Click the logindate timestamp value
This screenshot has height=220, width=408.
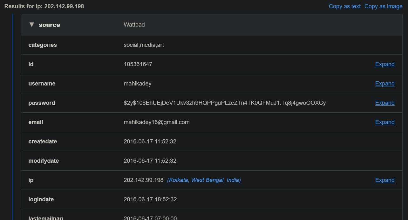[150, 199]
